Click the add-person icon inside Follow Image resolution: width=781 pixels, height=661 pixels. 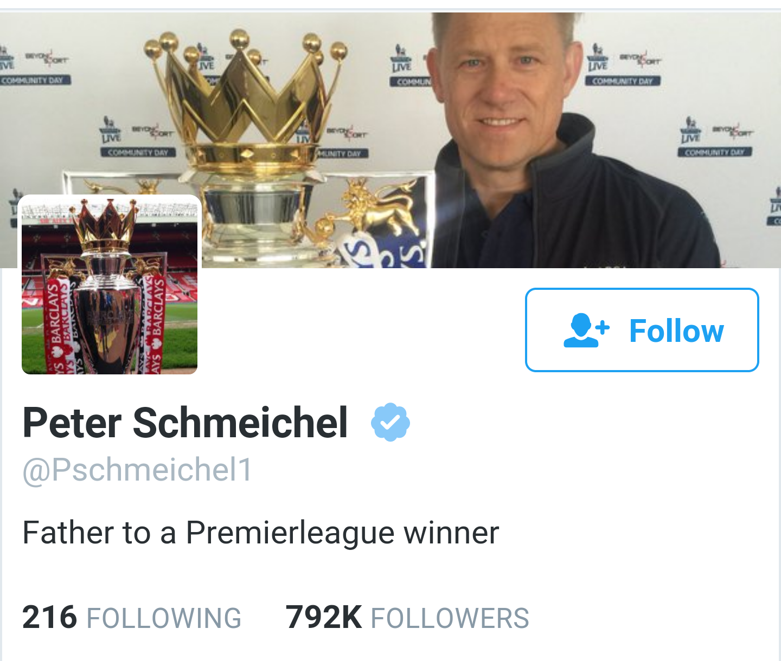586,330
